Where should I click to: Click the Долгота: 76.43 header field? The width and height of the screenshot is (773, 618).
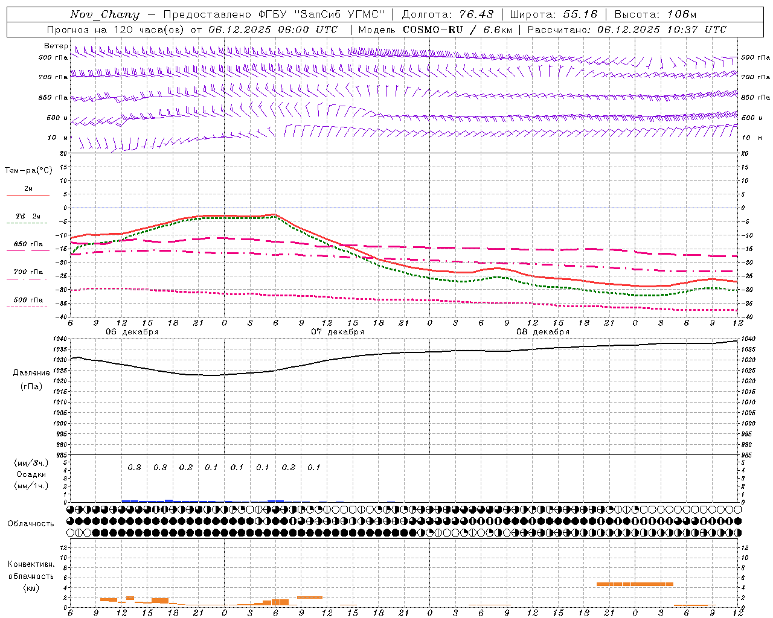[x=447, y=14]
